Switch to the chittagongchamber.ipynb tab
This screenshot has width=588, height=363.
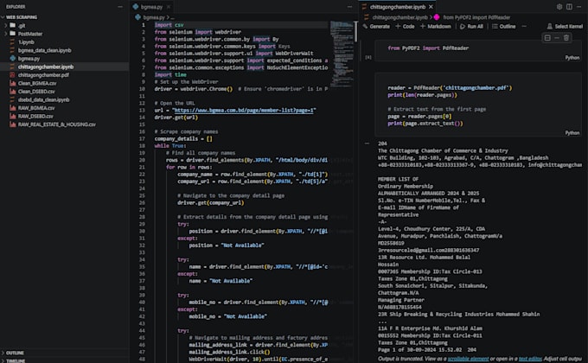click(x=397, y=7)
